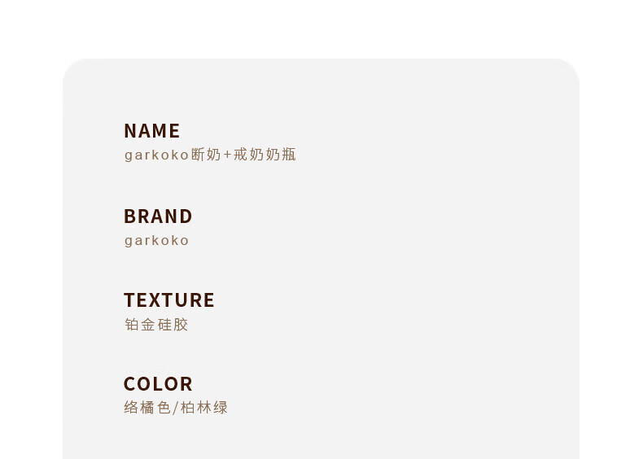Click the 硅胶 characters under TEXTURE

click(173, 325)
